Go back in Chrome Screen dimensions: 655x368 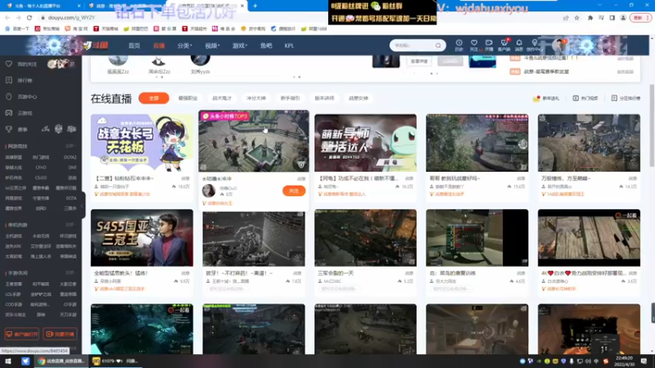[x=7, y=17]
